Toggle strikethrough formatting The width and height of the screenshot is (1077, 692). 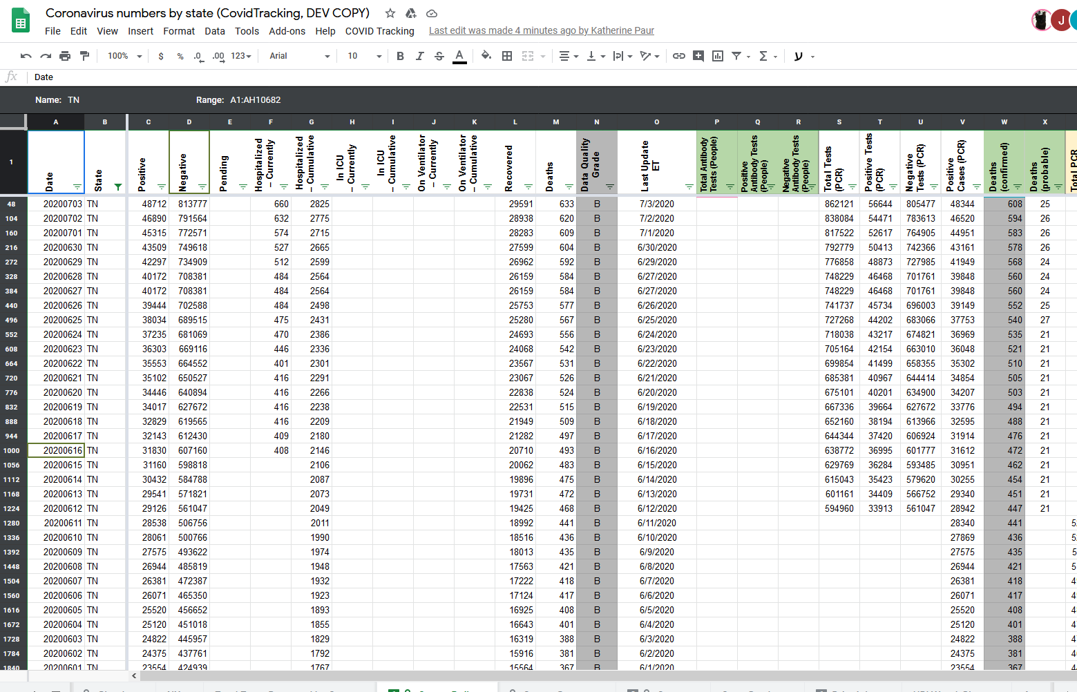click(439, 56)
